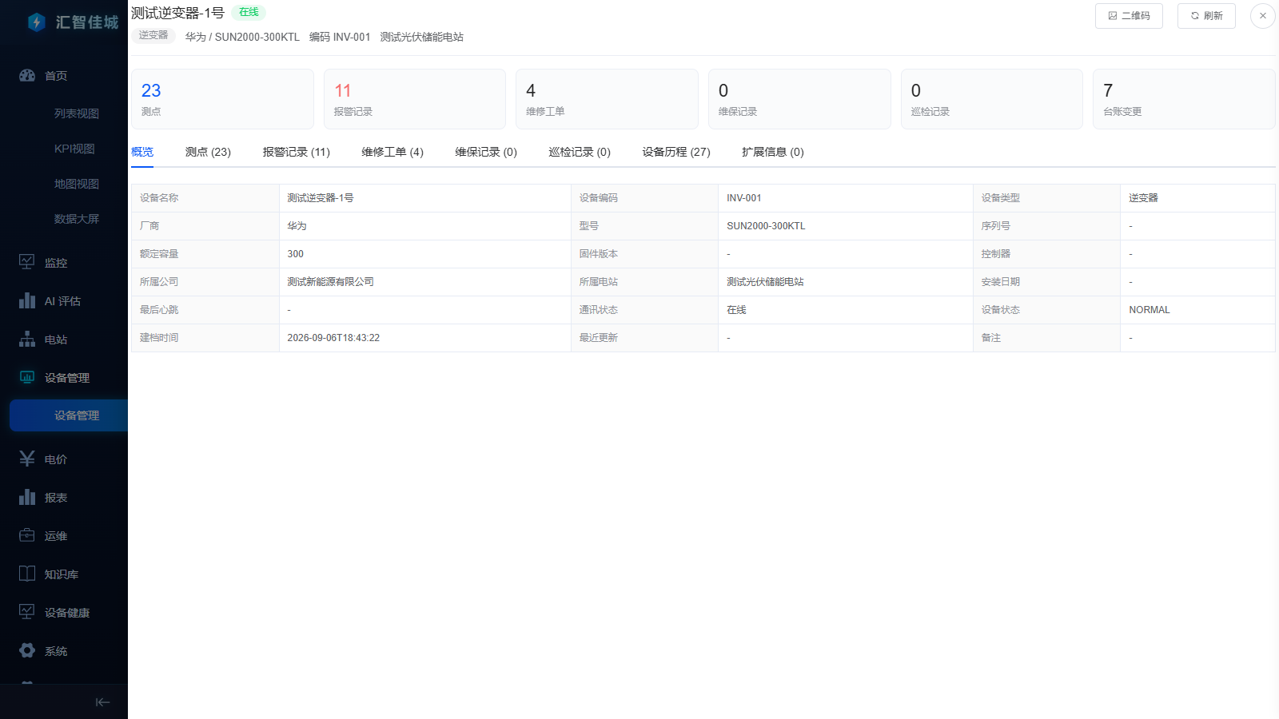Switch to the 概览 tab
Image resolution: width=1279 pixels, height=719 pixels.
pos(142,152)
